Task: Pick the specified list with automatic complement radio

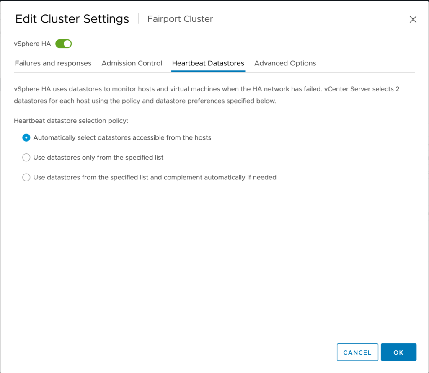Action: [x=26, y=177]
